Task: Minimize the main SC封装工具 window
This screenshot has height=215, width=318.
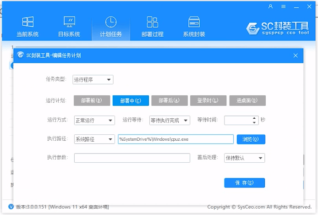Action: (x=296, y=7)
